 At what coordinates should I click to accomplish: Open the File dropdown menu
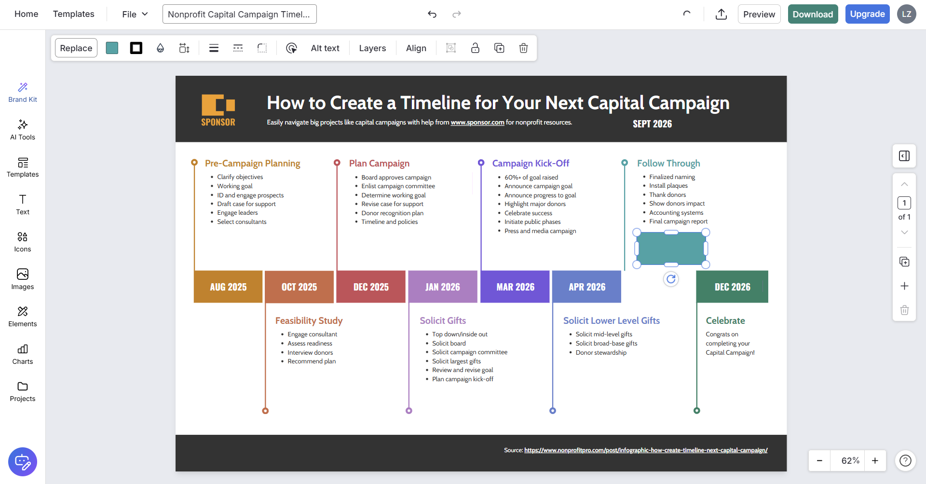[x=135, y=14]
